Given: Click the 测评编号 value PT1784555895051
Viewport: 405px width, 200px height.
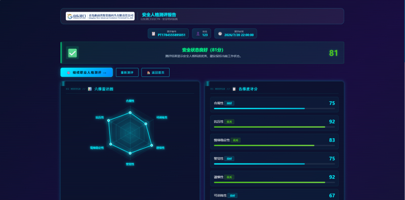Looking at the screenshot, I should 172,35.
